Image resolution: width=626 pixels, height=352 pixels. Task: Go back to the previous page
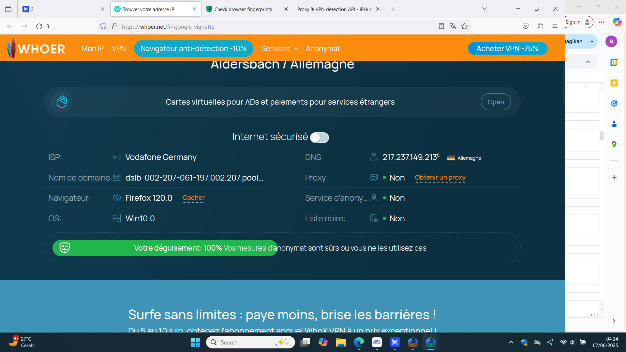point(10,26)
